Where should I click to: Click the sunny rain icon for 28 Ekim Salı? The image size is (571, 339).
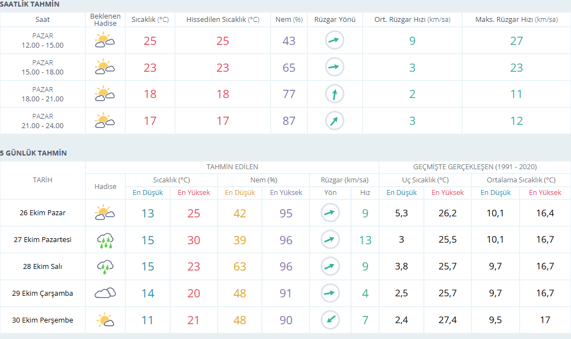(x=105, y=267)
